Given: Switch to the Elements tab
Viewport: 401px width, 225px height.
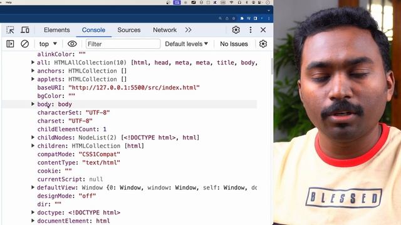Looking at the screenshot, I should (x=57, y=30).
